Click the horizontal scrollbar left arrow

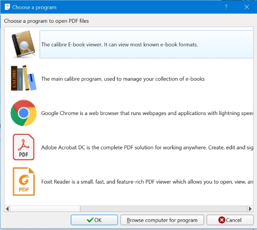click(7, 209)
